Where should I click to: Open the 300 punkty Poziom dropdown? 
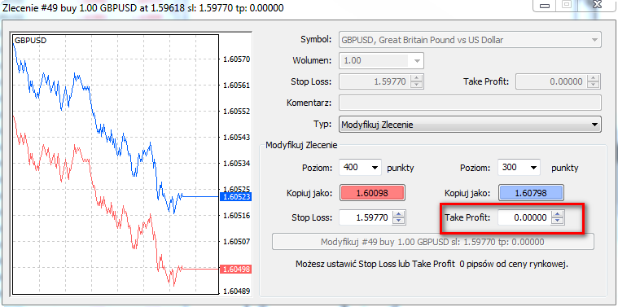519,168
